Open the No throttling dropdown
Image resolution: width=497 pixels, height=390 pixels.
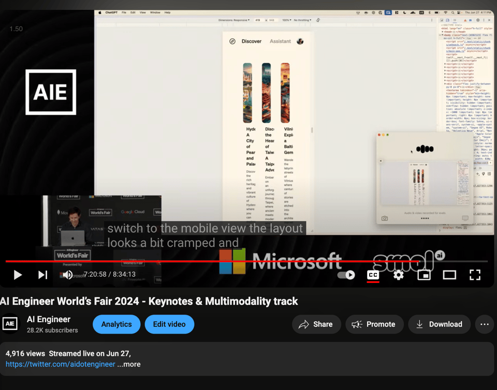tap(302, 20)
